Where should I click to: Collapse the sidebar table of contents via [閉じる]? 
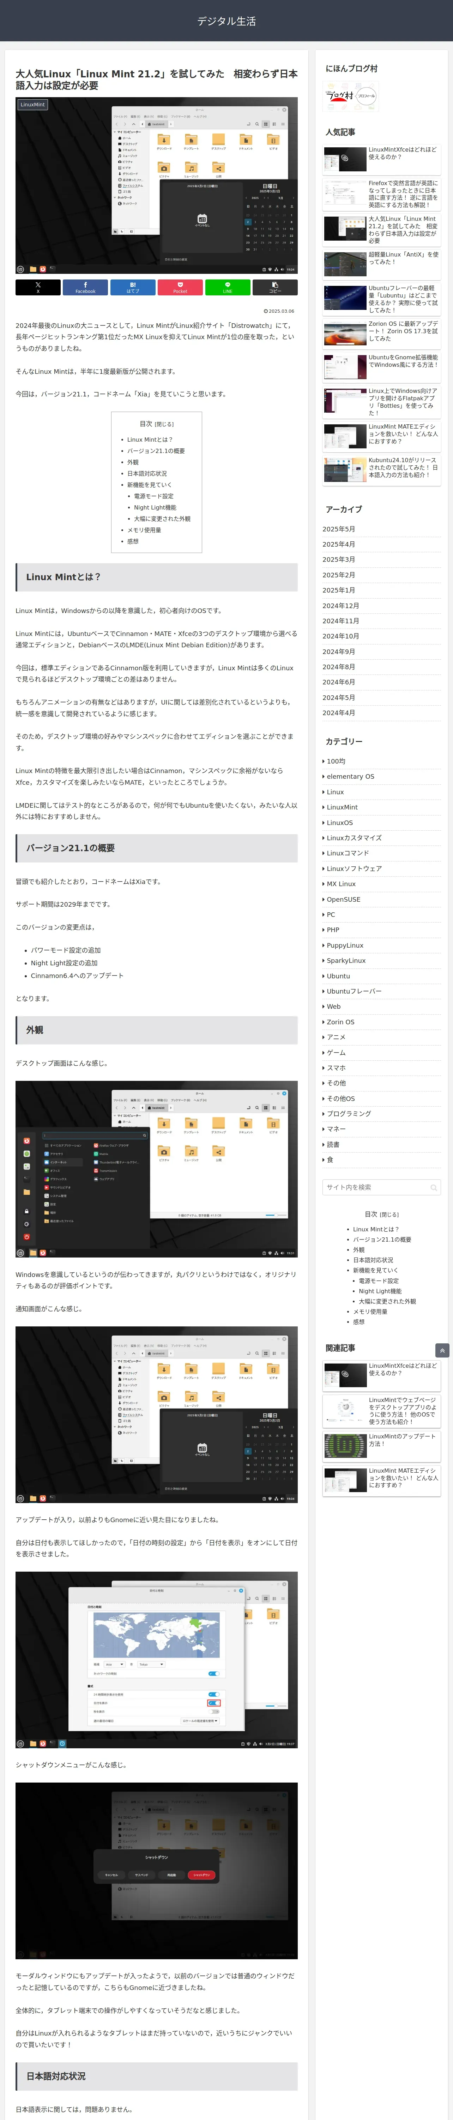[x=389, y=1214]
